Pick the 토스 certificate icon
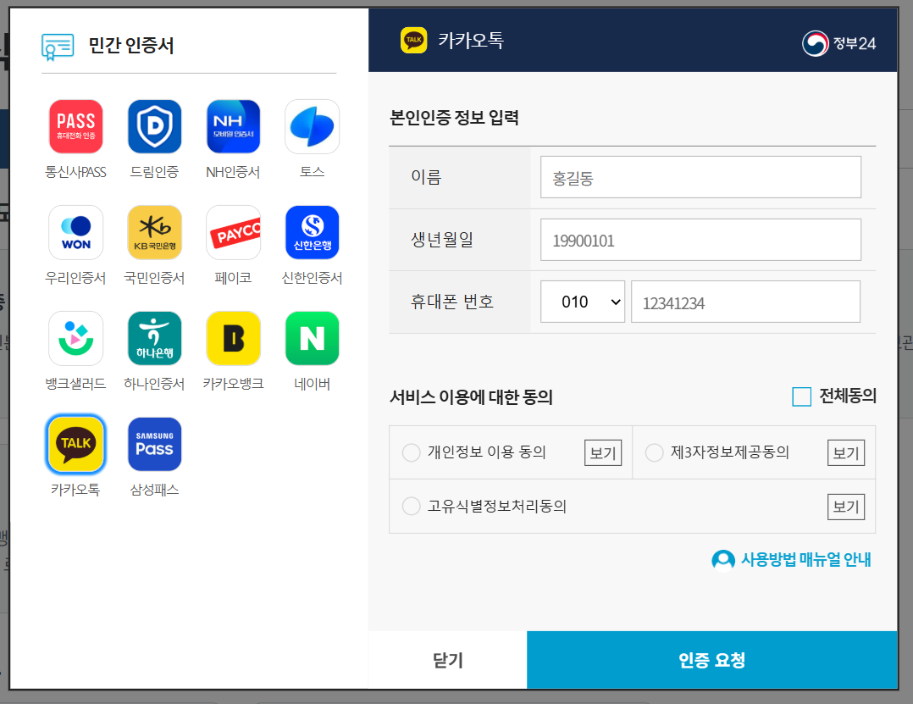Viewport: 913px width, 704px height. [312, 126]
